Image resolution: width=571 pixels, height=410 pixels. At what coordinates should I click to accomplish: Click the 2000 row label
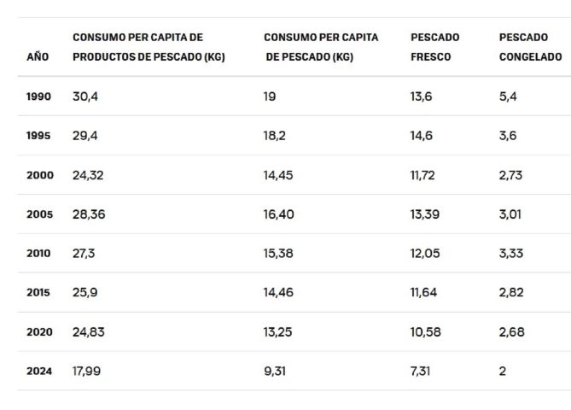click(39, 175)
